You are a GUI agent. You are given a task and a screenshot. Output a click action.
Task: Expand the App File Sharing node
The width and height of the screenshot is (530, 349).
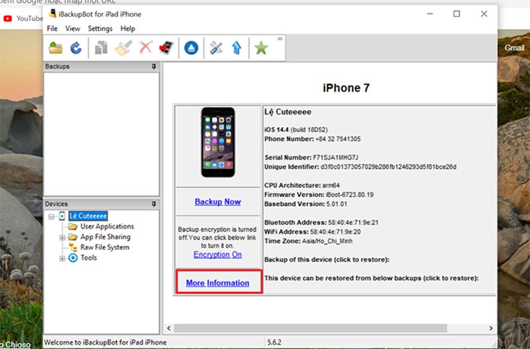62,238
